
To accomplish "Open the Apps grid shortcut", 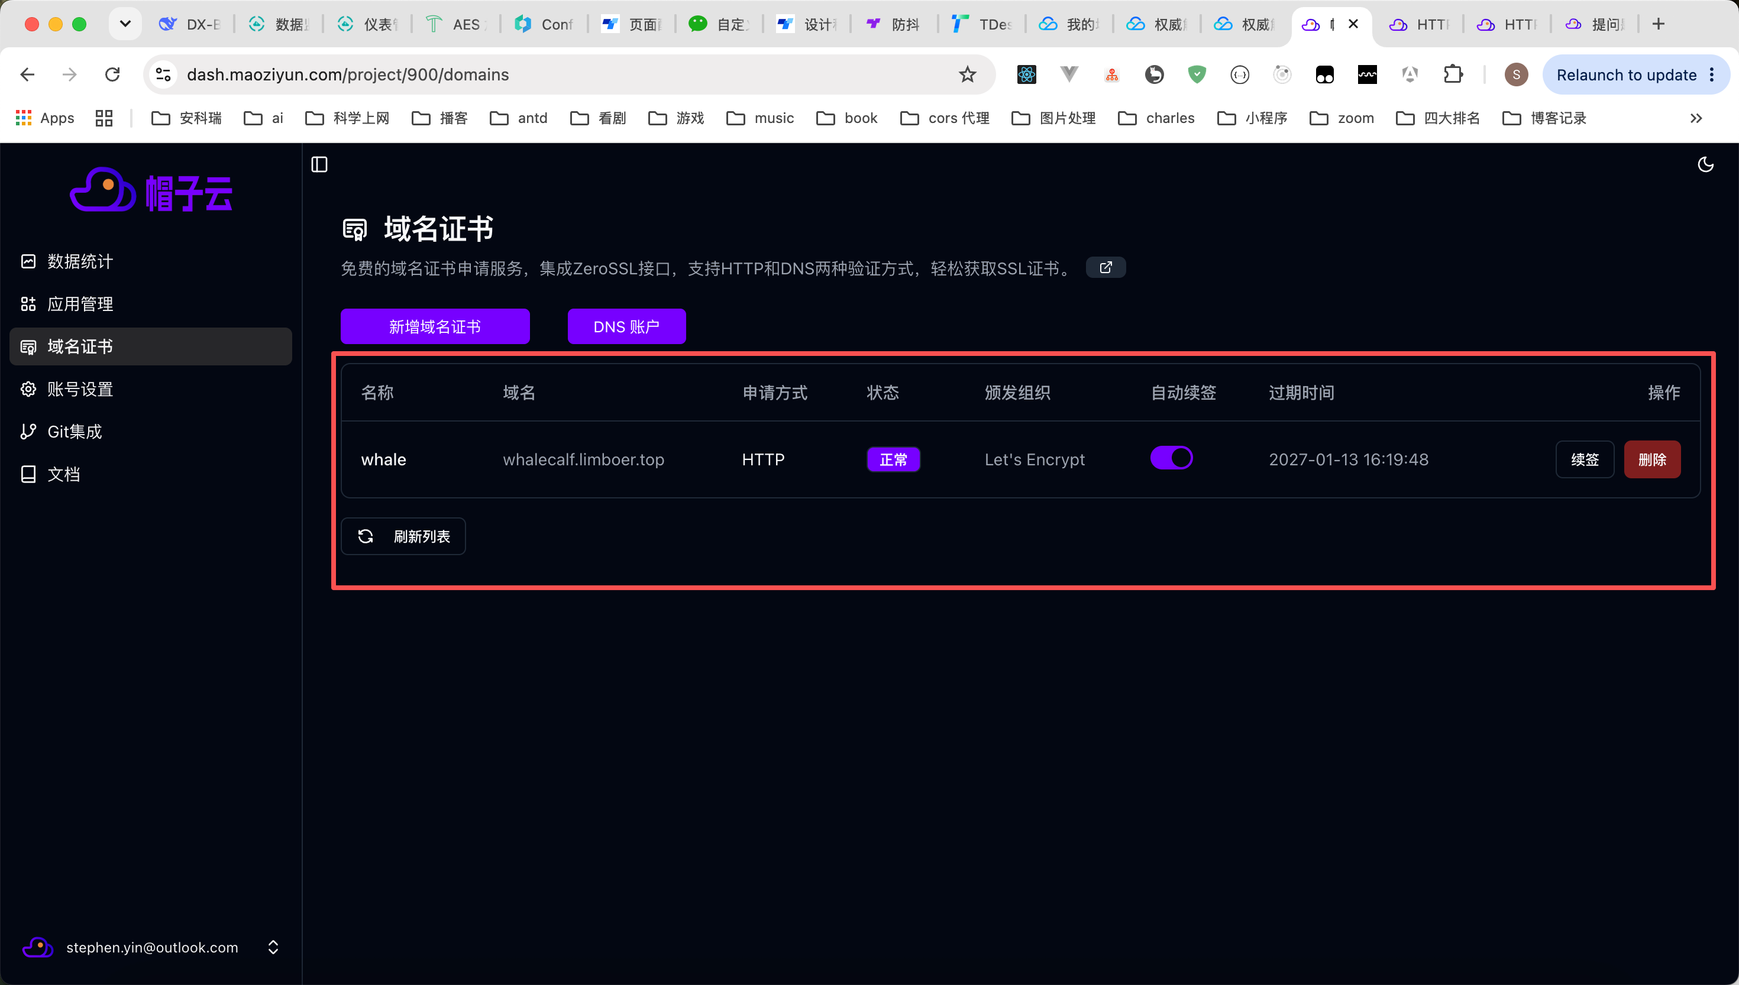I will (x=45, y=118).
